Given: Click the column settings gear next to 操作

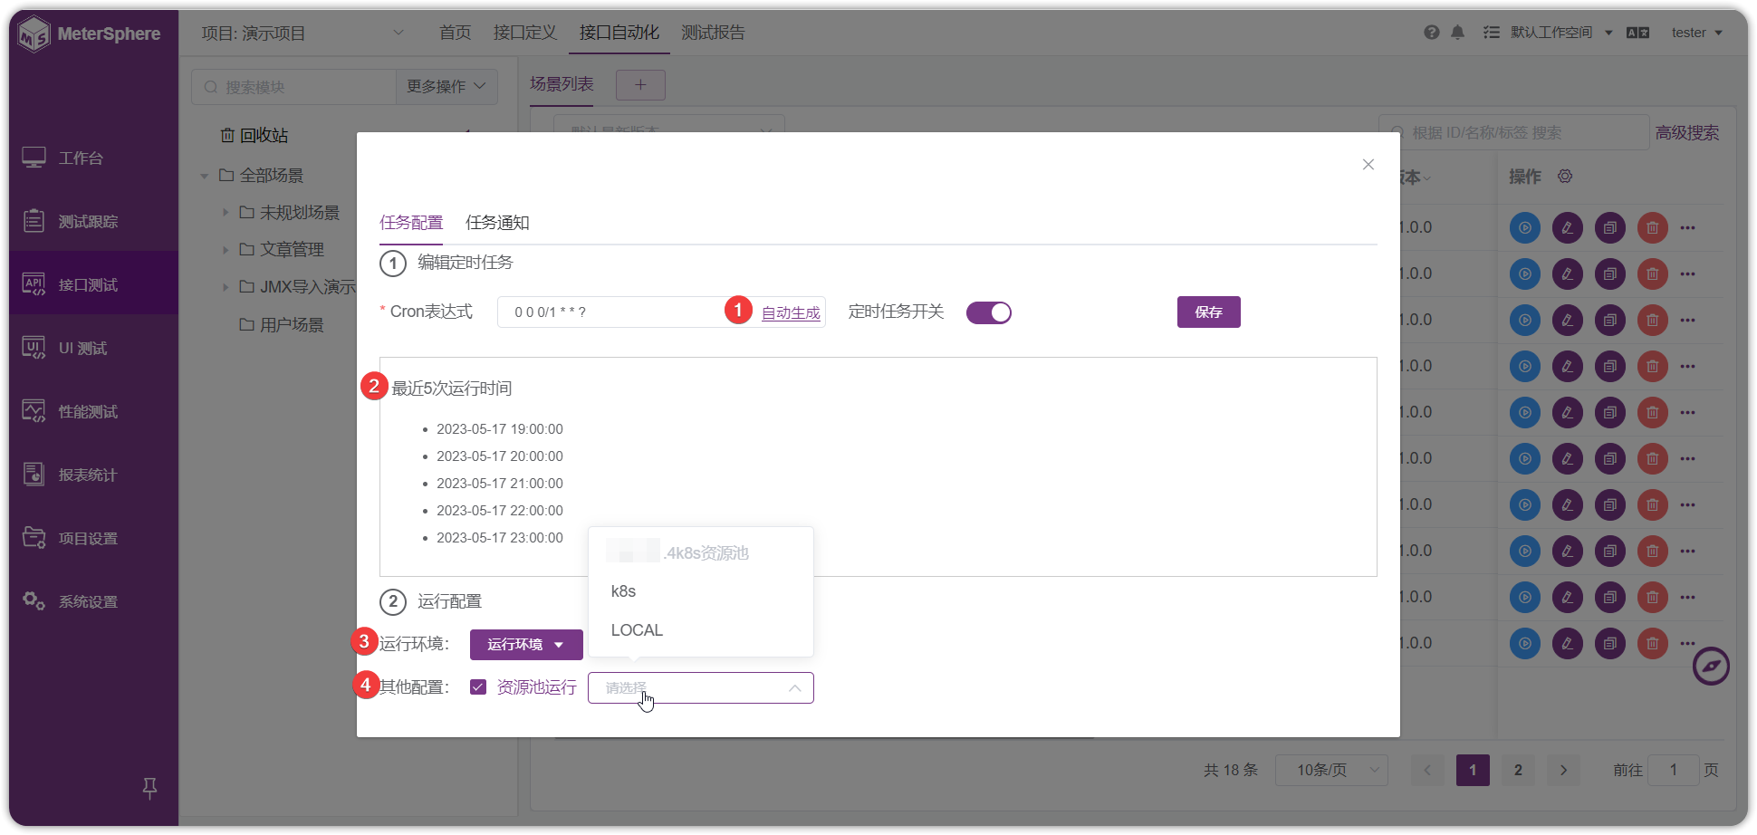Looking at the screenshot, I should (1565, 176).
